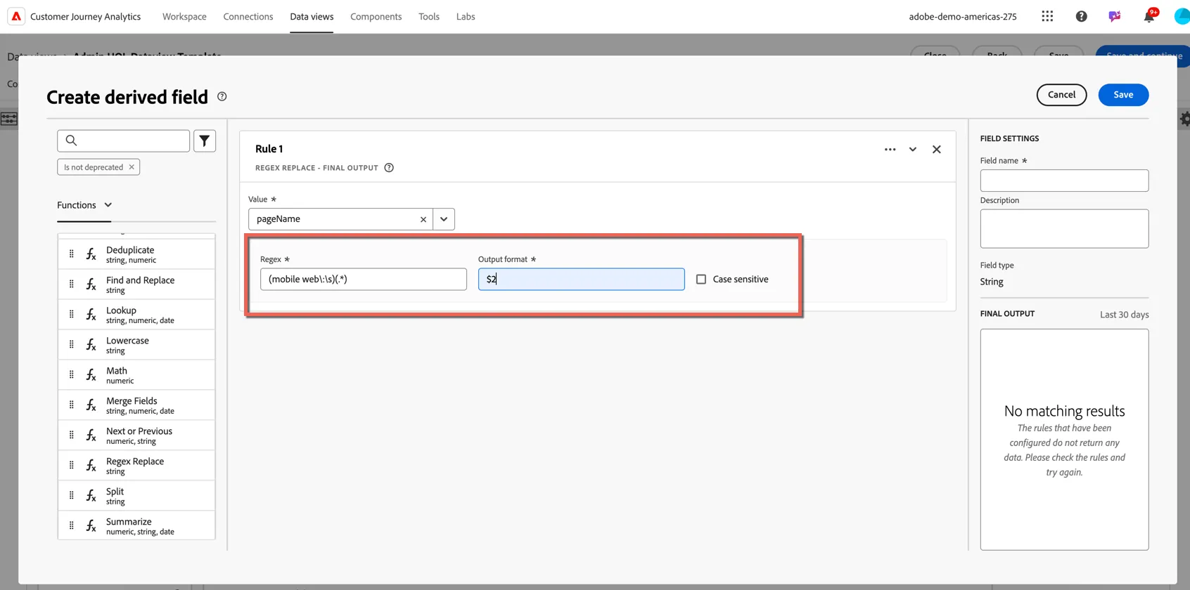The height and width of the screenshot is (590, 1190).
Task: Open the Tools menu
Action: pyautogui.click(x=429, y=16)
